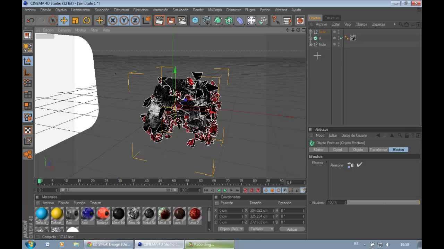
Task: Open Chrome SMoK Design taskbar item
Action: coord(109,244)
